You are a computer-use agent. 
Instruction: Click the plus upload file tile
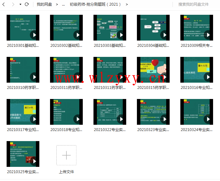point(66,155)
